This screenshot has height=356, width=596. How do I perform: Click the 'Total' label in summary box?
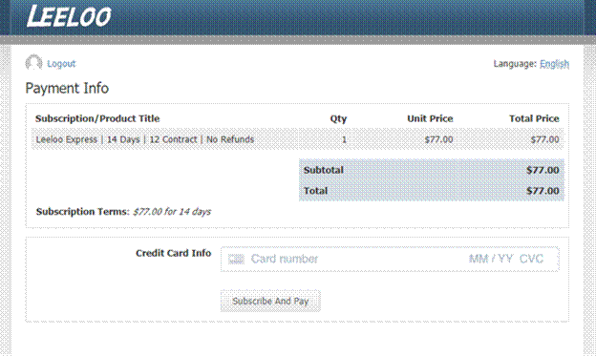(315, 191)
